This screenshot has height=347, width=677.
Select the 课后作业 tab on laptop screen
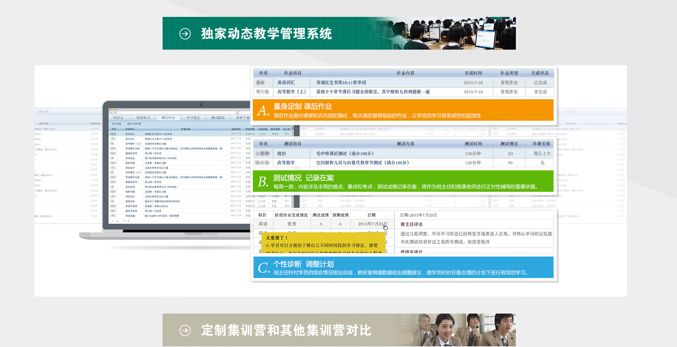[168, 118]
